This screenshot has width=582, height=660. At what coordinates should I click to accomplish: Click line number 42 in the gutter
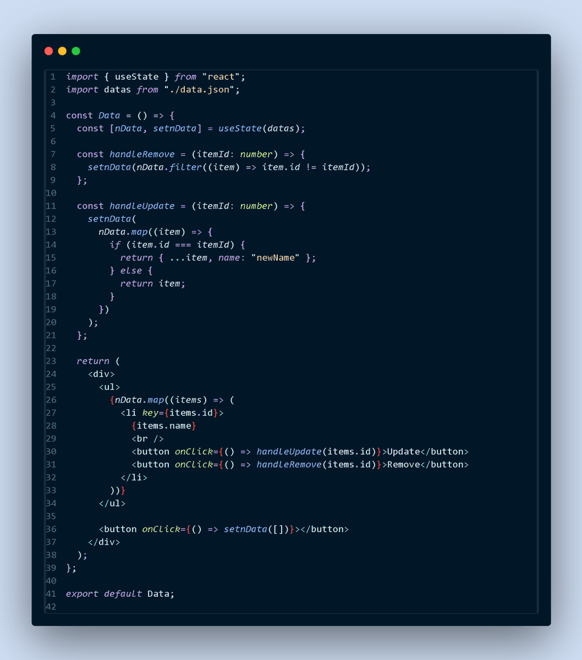(x=51, y=607)
